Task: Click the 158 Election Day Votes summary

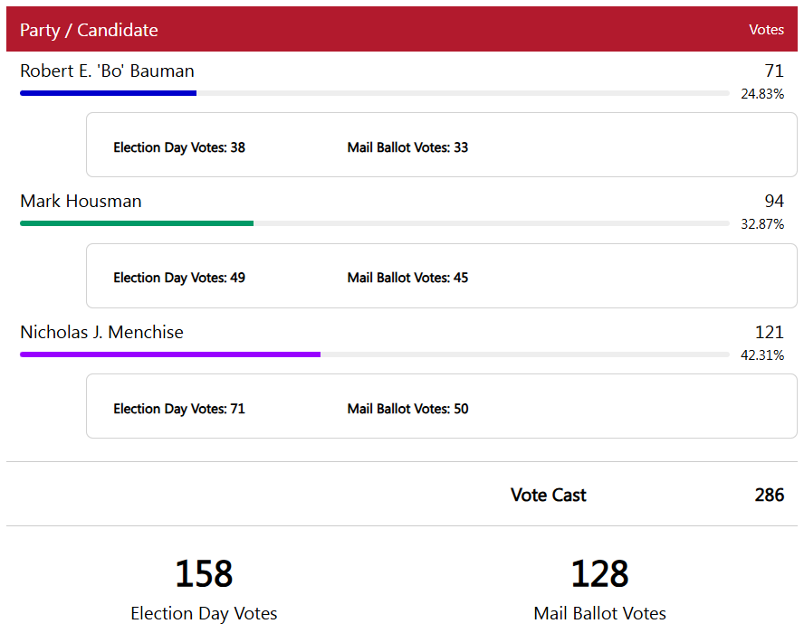Action: click(x=204, y=574)
